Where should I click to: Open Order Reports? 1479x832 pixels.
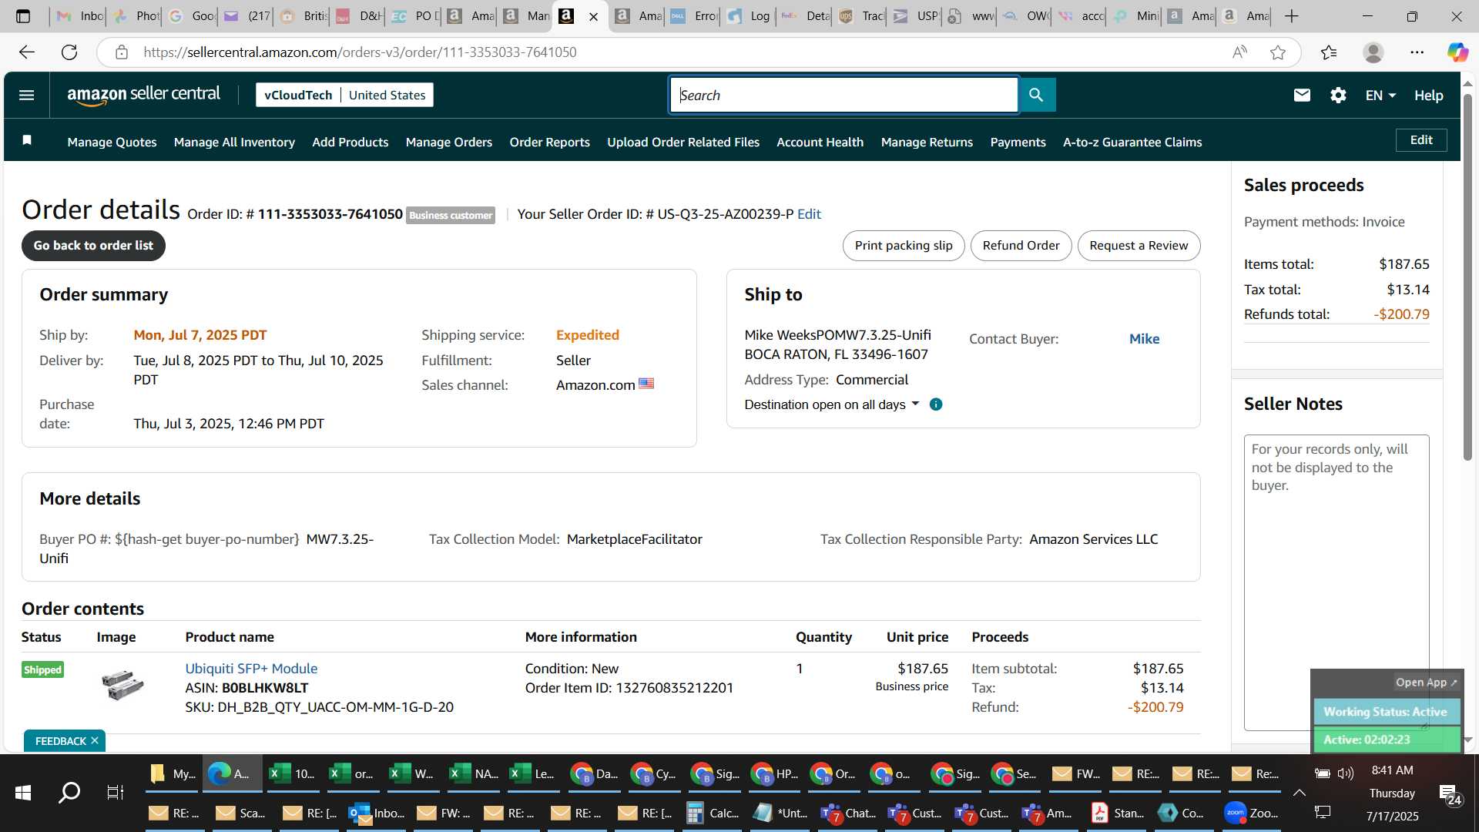click(x=549, y=142)
